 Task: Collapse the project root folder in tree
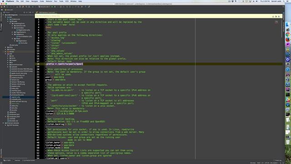point(4,15)
